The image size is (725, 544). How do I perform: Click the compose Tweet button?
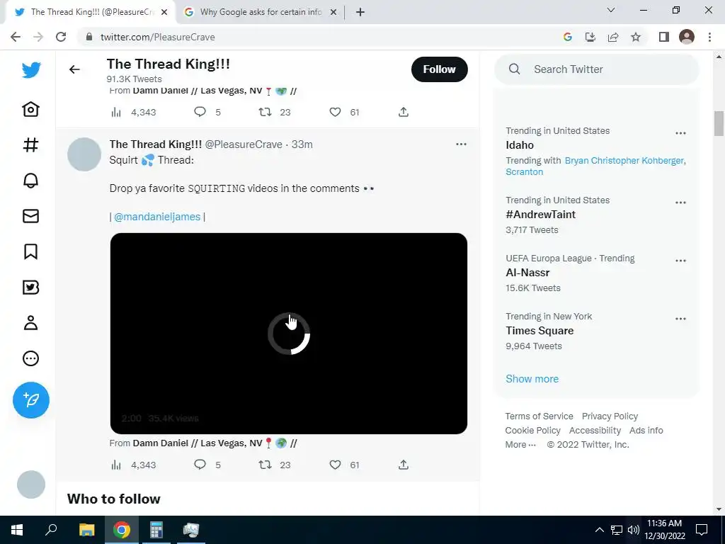click(x=31, y=400)
